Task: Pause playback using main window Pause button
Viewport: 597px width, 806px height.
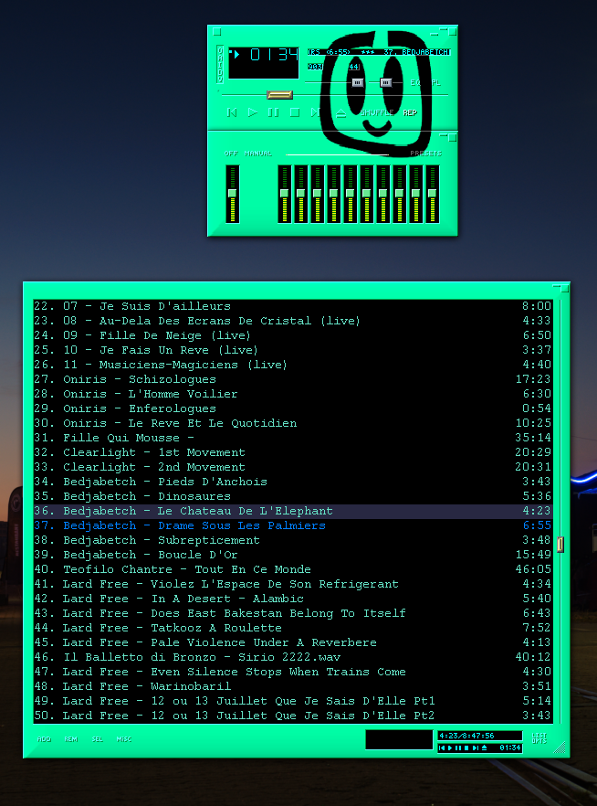Action: pos(274,112)
